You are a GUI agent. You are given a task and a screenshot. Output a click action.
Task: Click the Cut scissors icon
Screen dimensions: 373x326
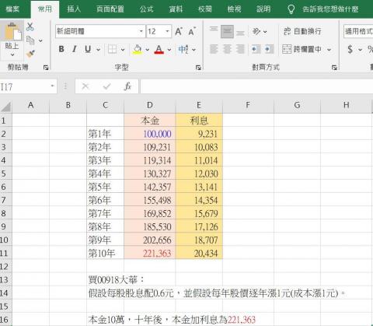(30, 26)
